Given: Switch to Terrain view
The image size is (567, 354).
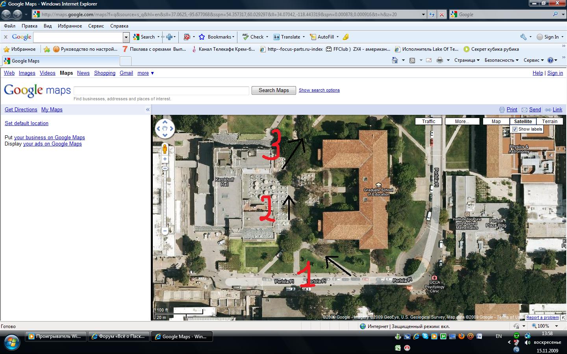Looking at the screenshot, I should tap(550, 122).
